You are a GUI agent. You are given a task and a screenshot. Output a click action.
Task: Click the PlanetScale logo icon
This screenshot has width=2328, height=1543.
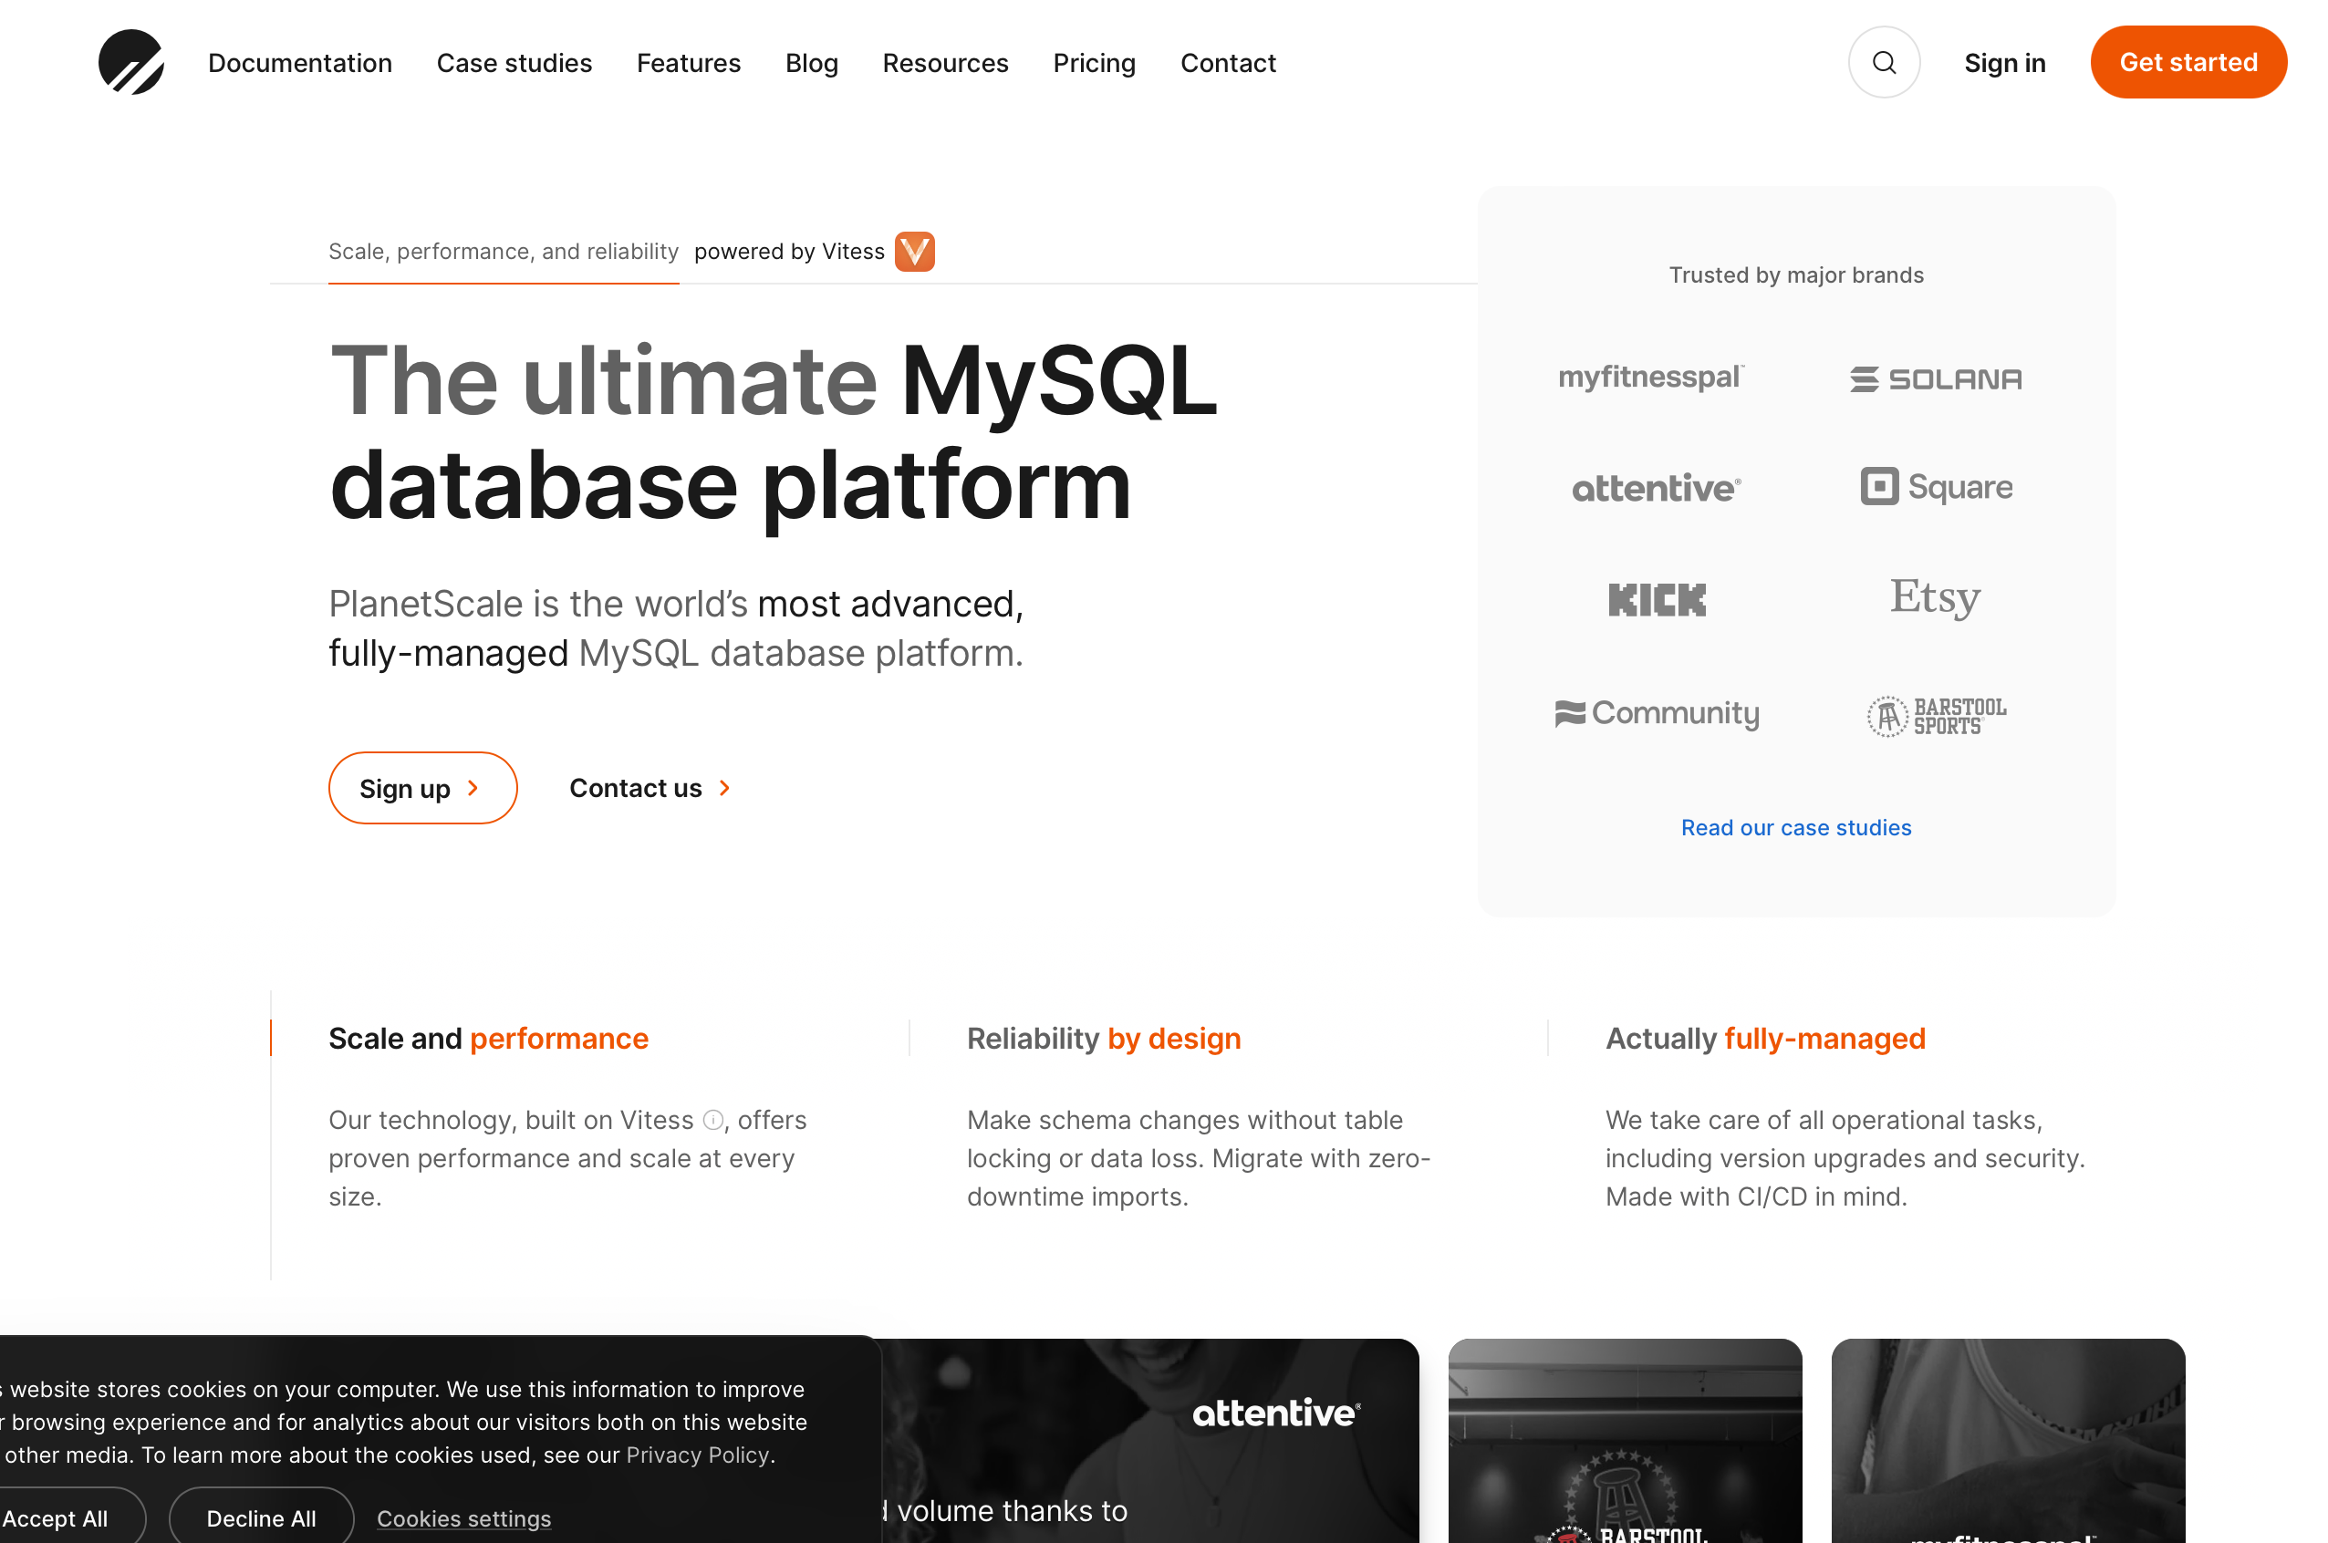pyautogui.click(x=131, y=62)
